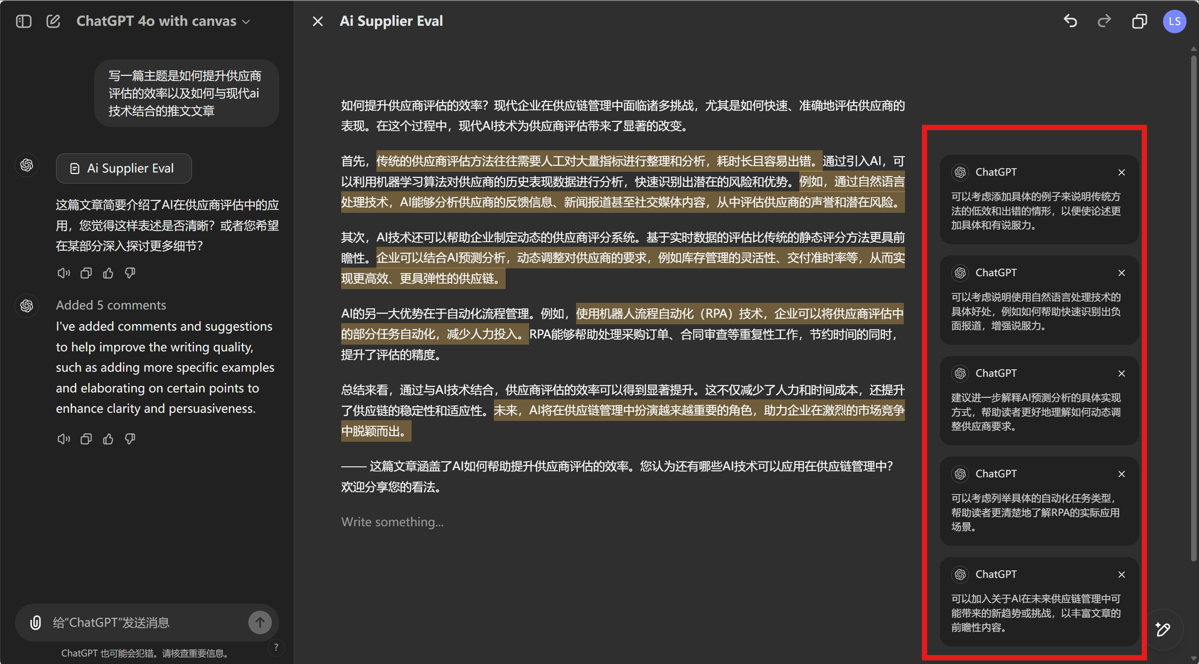The image size is (1199, 664).
Task: Close the Ai Supplier Eval canvas
Action: (x=317, y=21)
